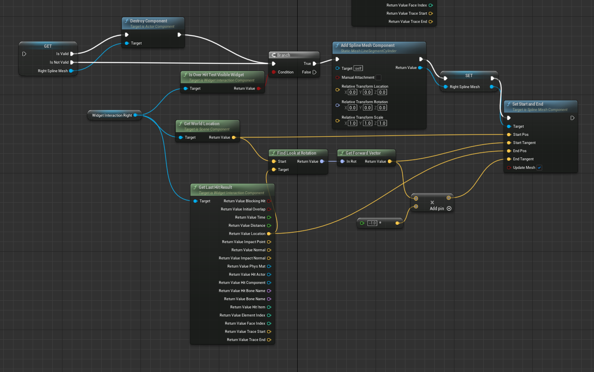Click the Is Not Valid exec output pin
Viewport: 594px width, 372px height.
[x=72, y=62]
